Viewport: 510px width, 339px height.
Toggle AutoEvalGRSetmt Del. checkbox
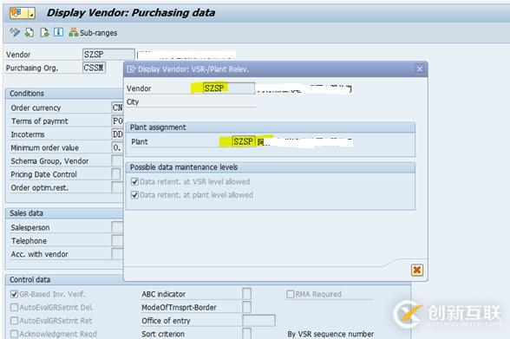click(14, 308)
